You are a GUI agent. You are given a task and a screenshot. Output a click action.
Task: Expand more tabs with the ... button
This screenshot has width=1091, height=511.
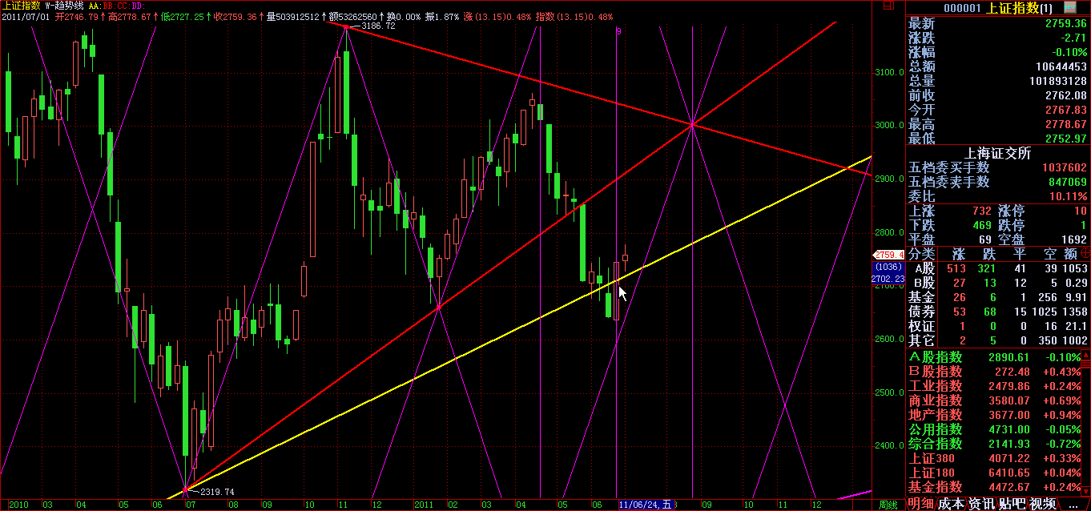[x=1073, y=503]
